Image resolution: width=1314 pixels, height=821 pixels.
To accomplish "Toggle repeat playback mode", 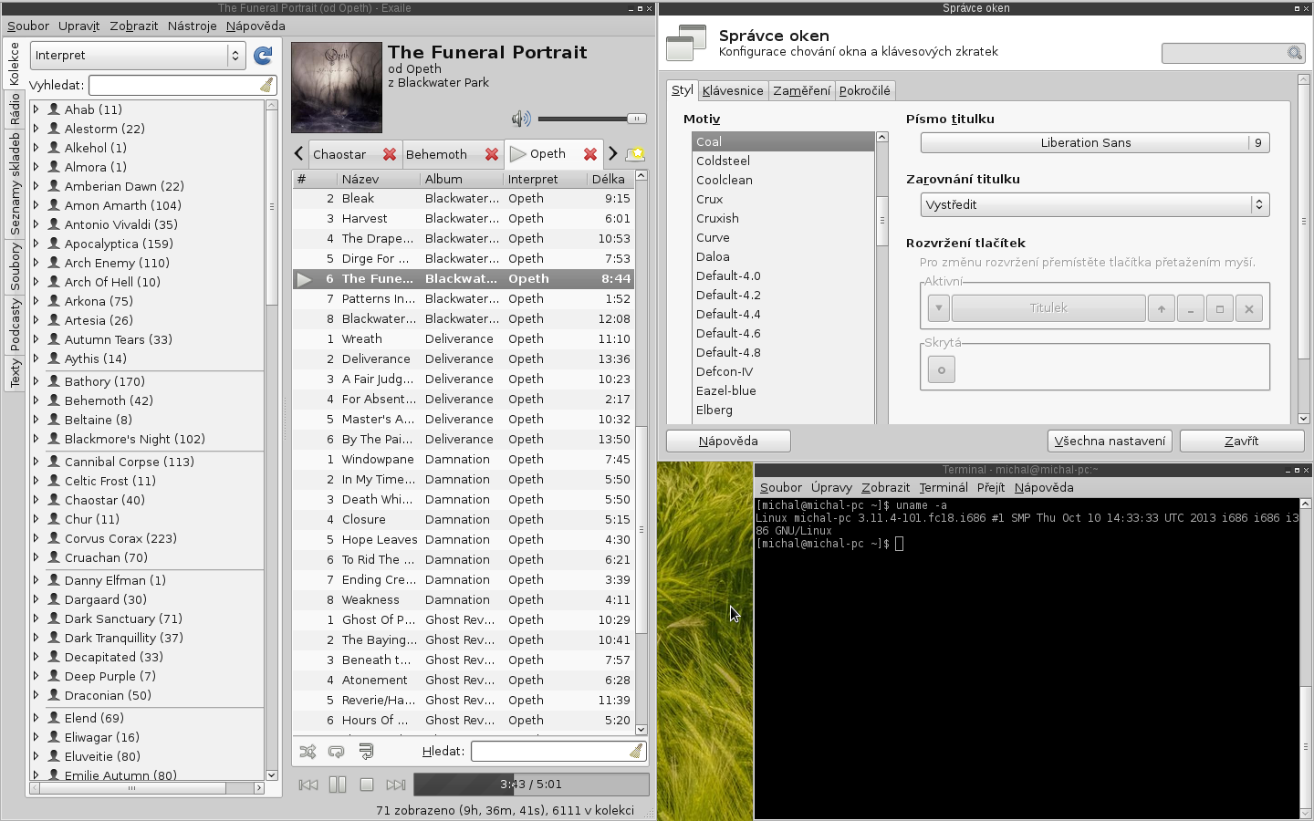I will [337, 752].
